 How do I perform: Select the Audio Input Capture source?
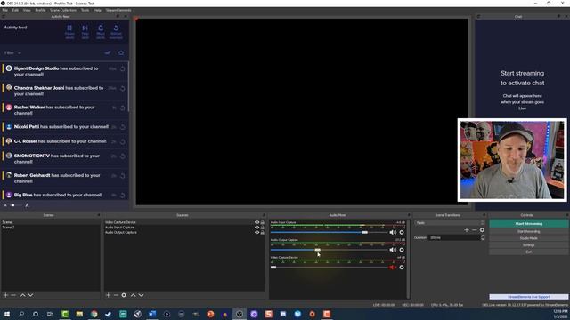pos(120,228)
